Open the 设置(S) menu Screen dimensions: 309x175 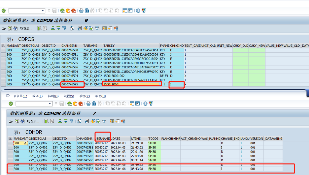(x=68, y=96)
